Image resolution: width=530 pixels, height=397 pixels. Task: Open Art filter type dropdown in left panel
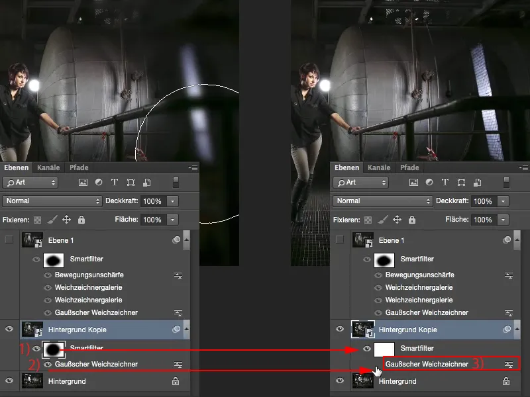pos(30,183)
